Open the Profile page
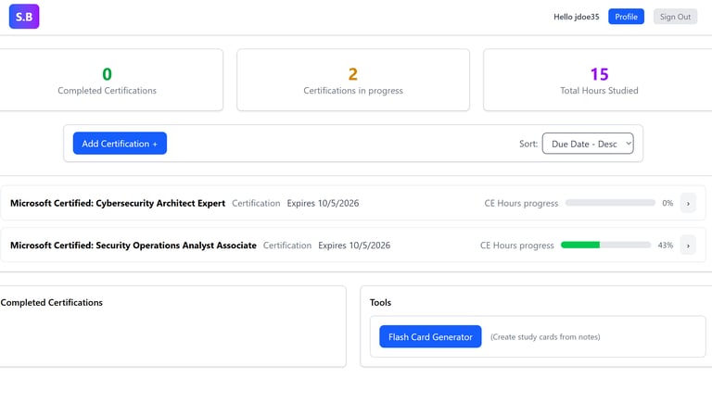This screenshot has width=712, height=416. (626, 17)
